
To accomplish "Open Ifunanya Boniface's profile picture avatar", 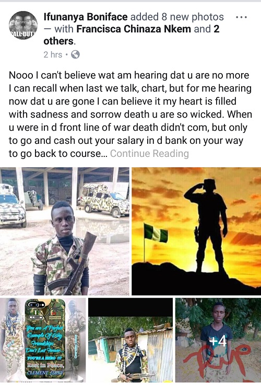I will tap(23, 26).
